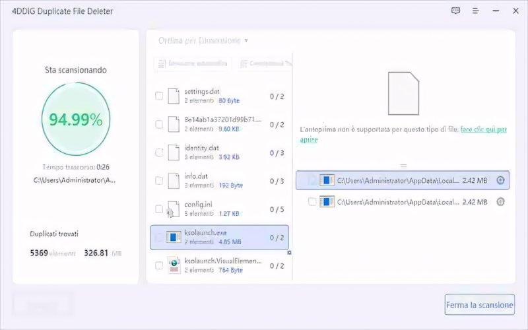
Task: Click the ksolaunch.exe application icon
Action: (x=174, y=238)
